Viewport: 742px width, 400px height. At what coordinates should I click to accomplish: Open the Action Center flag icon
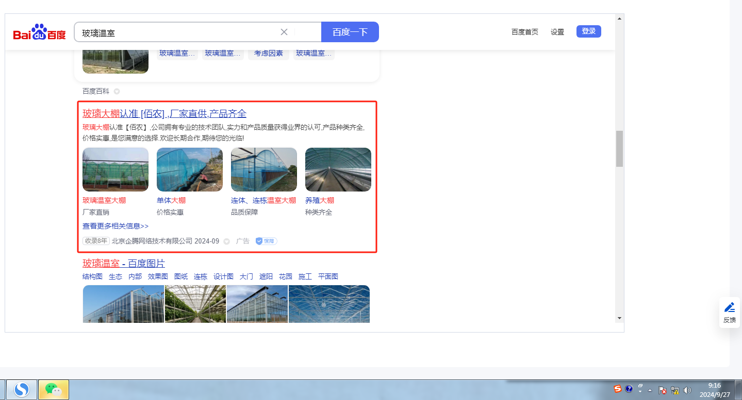(x=663, y=390)
